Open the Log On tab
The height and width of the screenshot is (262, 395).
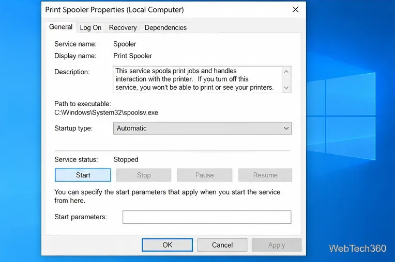[90, 28]
